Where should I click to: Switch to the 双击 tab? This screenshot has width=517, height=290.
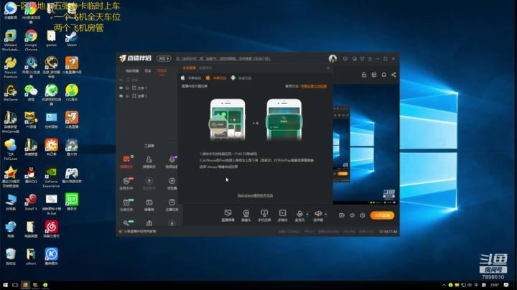click(x=148, y=71)
